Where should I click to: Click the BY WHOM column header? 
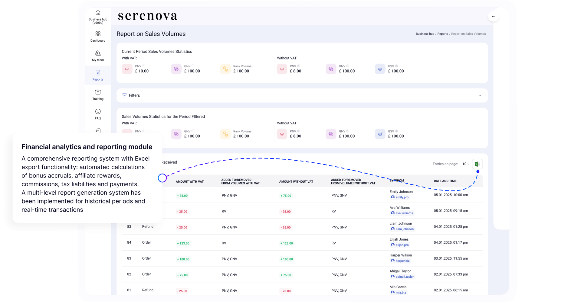click(x=397, y=181)
